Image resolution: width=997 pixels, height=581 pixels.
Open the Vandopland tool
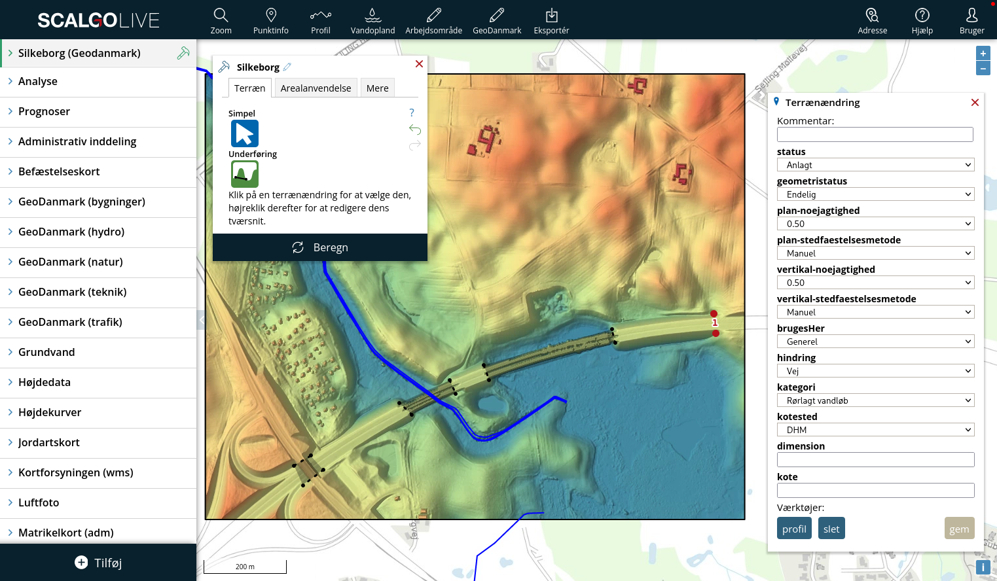(372, 20)
